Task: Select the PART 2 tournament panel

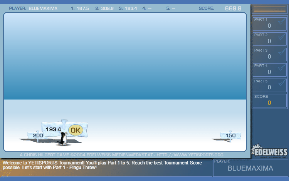Action: (x=269, y=39)
